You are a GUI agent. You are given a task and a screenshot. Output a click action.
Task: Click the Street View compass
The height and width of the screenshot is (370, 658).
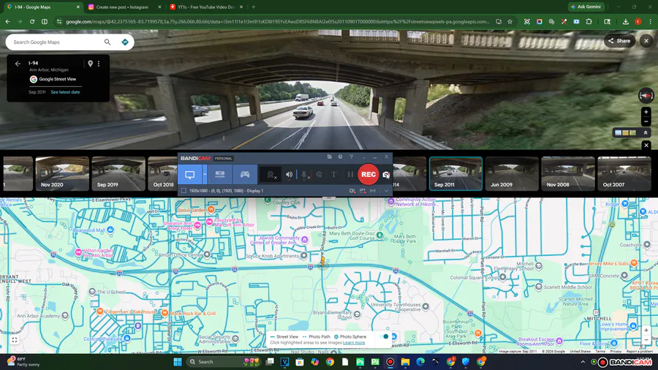(646, 96)
